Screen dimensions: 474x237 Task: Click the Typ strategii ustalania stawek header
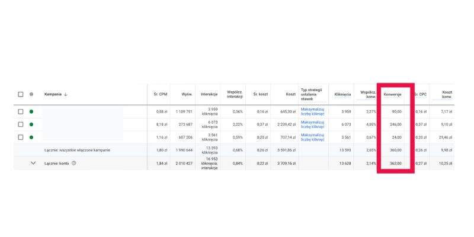[x=312, y=94]
